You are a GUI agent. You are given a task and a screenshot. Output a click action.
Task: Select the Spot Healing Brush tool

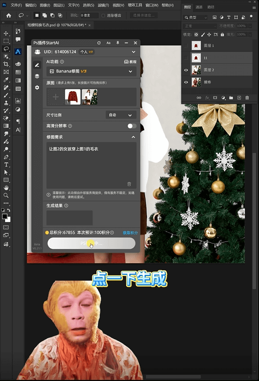(x=6, y=87)
